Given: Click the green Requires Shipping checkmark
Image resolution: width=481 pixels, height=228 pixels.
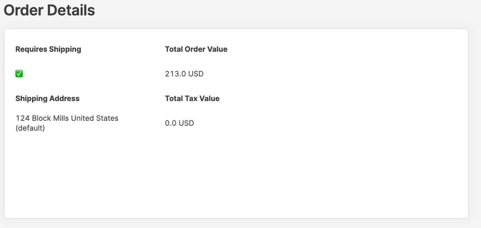Looking at the screenshot, I should [19, 73].
